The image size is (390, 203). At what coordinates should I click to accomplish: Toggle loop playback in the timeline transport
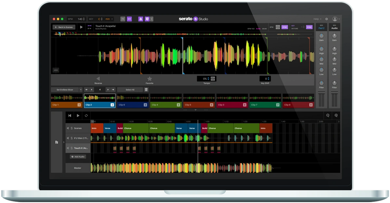tap(86, 115)
